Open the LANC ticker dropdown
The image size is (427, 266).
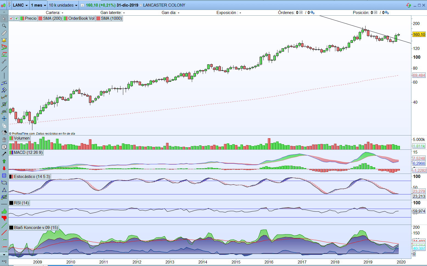(x=20, y=5)
